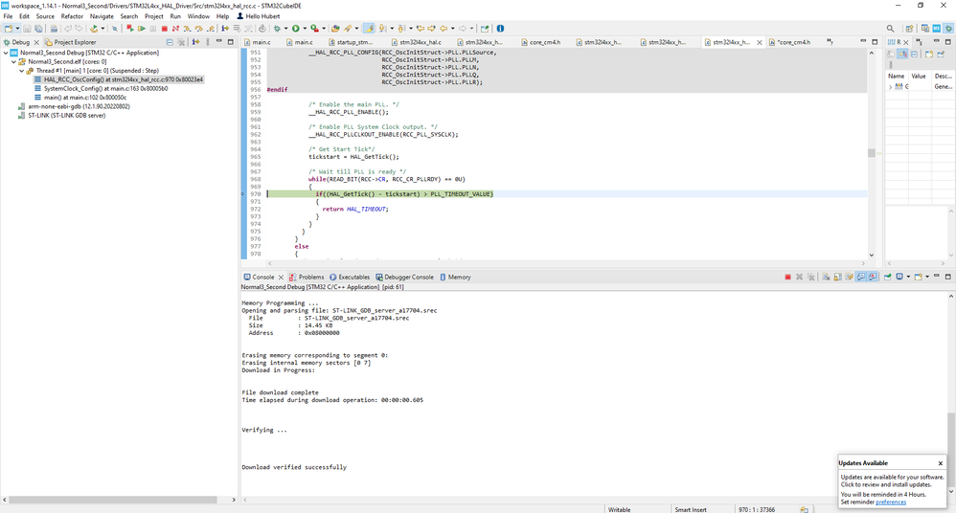Click the Disconnect debugger icon
Image resolution: width=956 pixels, height=513 pixels.
coord(175,29)
